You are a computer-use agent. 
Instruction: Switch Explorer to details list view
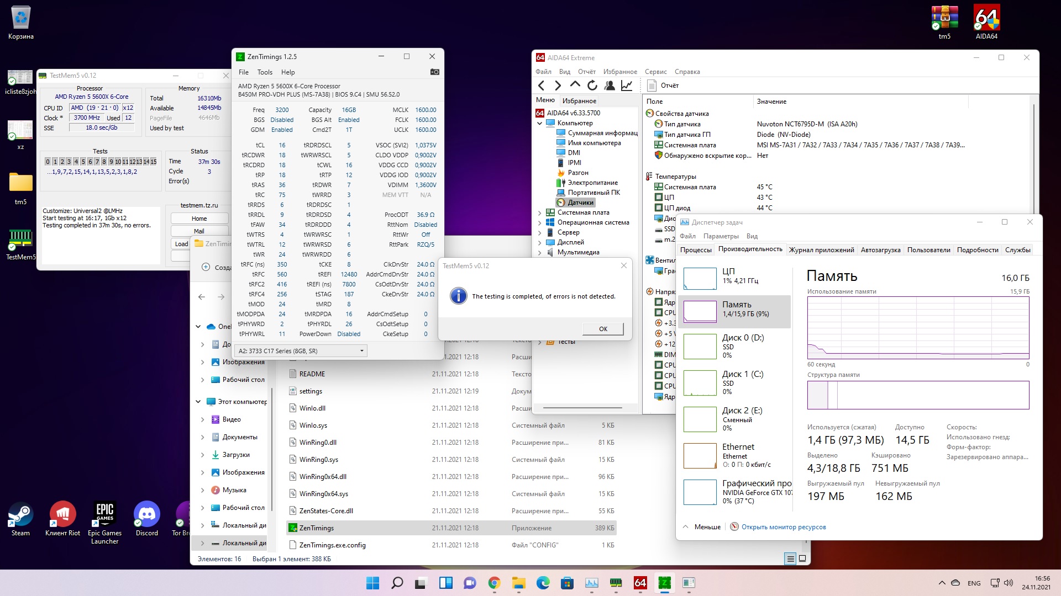(790, 558)
